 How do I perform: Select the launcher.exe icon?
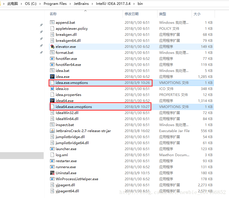click(52, 149)
